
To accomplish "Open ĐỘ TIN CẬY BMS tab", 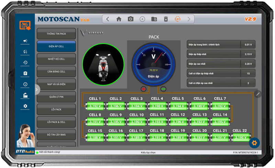I will [56, 135].
